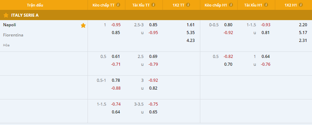Screen dimensions: 312x125
Task: Choose under 3-3.5 odds 0.65
Action: 153,112
